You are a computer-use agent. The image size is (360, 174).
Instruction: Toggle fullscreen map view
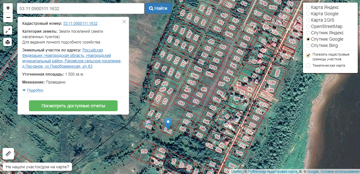(x=8, y=30)
